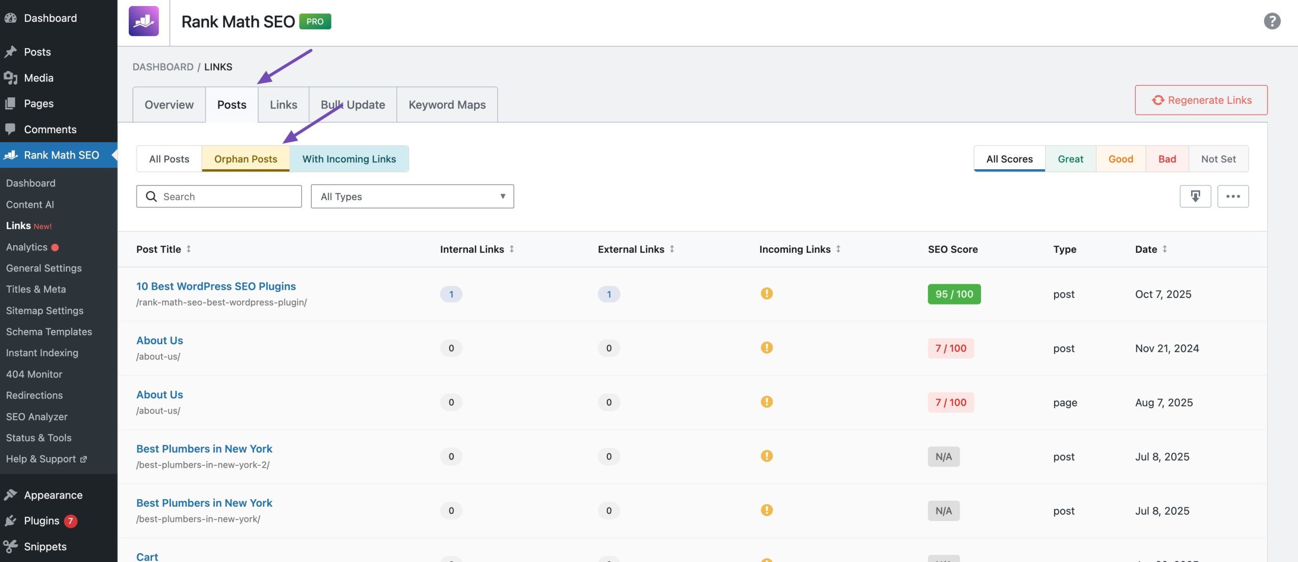The width and height of the screenshot is (1298, 562).
Task: Sort by Post Title arrow icon
Action: pos(189,249)
